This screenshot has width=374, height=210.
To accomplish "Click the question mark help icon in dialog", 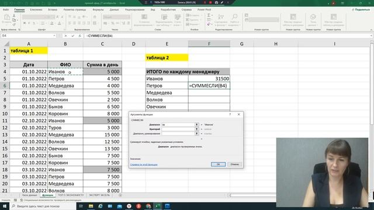I will click(x=230, y=114).
